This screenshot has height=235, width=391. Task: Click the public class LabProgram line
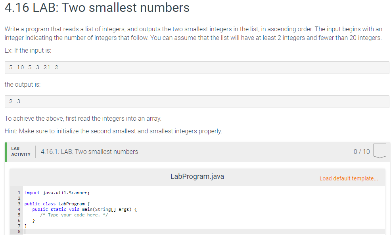click(57, 204)
